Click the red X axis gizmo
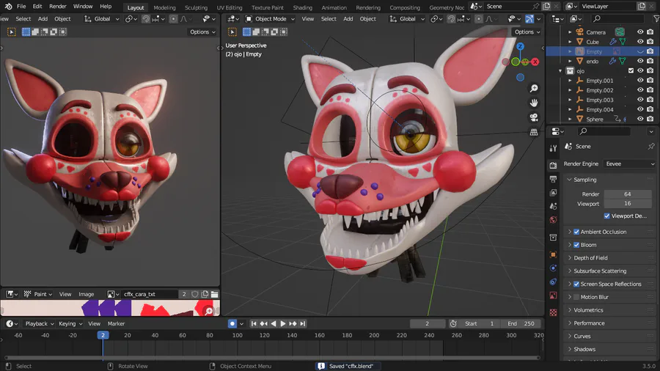 pos(535,62)
